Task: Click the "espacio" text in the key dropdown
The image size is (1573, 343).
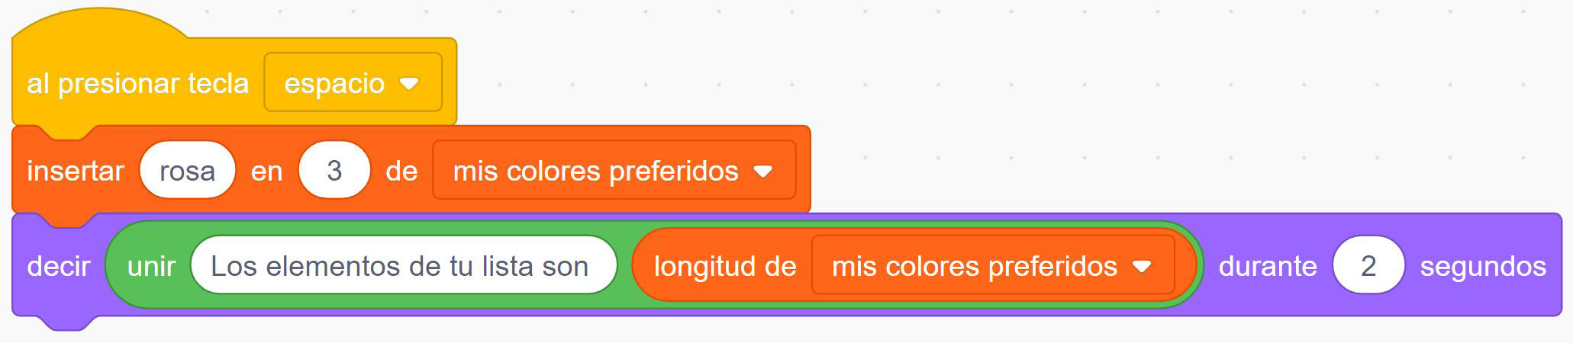Action: click(x=334, y=83)
